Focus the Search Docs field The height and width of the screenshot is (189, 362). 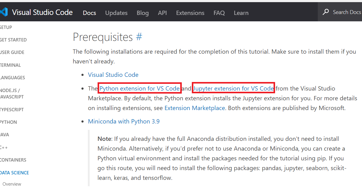click(340, 12)
